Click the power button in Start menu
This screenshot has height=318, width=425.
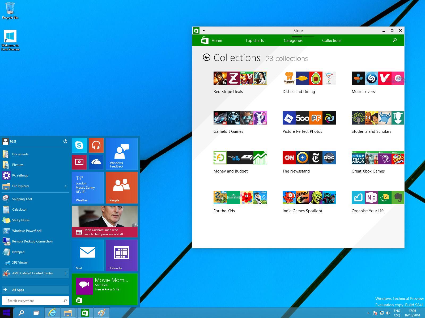click(65, 141)
